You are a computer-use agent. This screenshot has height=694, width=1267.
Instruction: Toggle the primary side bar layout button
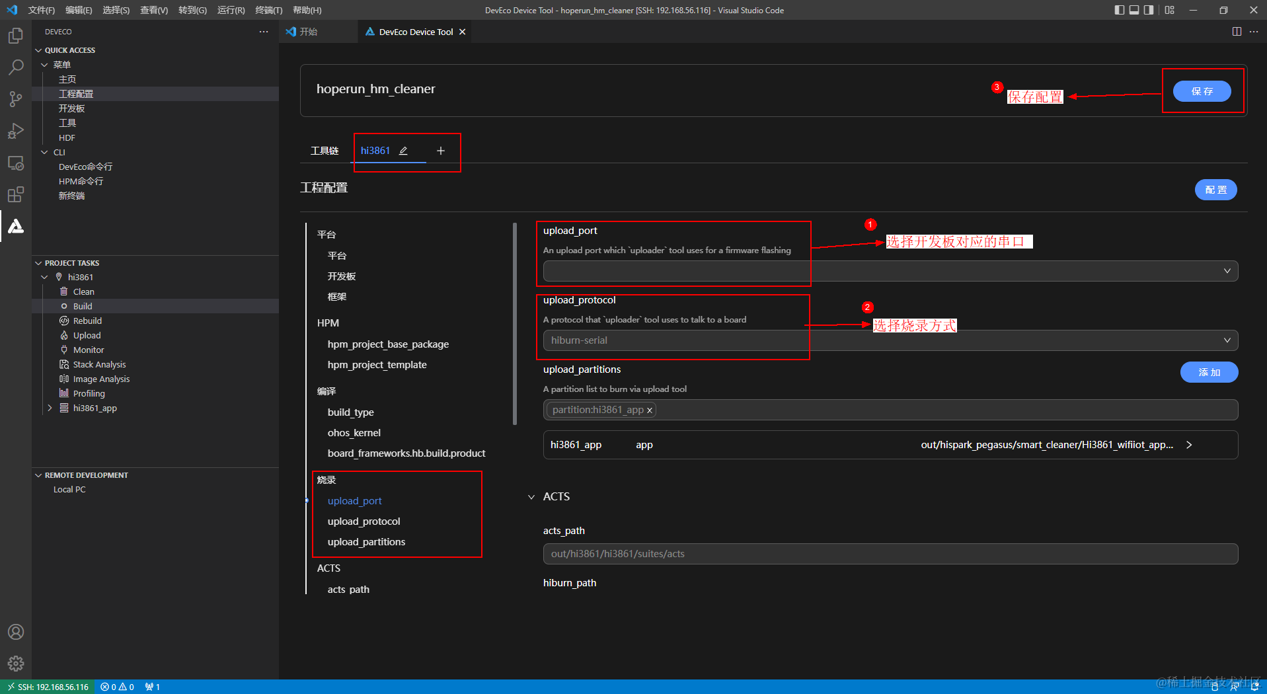(1119, 10)
